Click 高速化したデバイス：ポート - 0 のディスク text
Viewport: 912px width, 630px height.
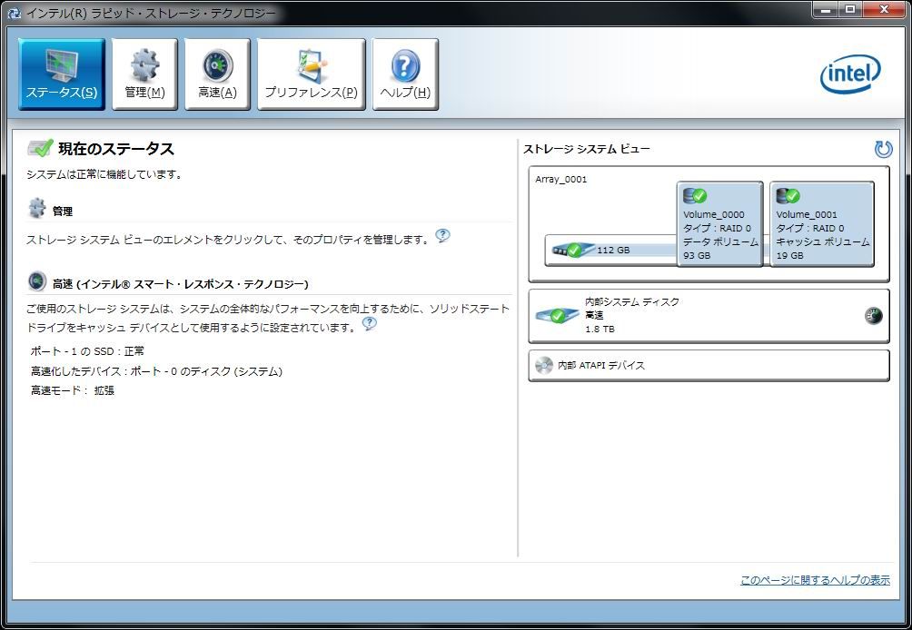coord(156,371)
